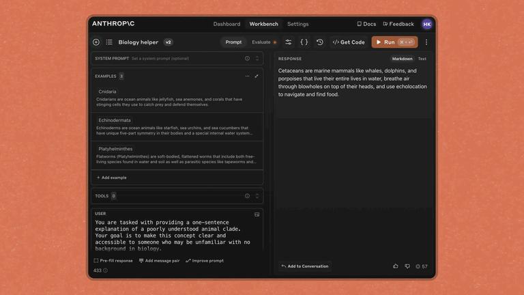The image size is (524, 295).
Task: Open the Workbench tab
Action: tap(263, 24)
